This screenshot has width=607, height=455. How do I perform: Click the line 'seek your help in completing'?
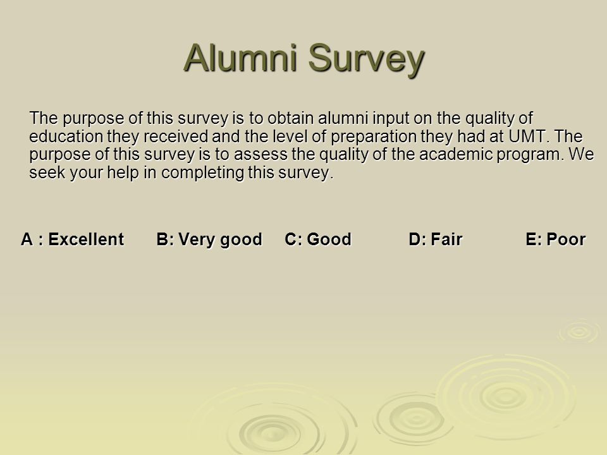coord(181,173)
